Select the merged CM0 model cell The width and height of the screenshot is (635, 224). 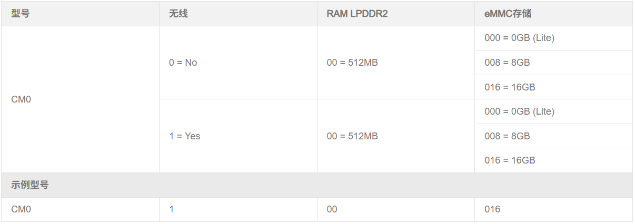pyautogui.click(x=21, y=99)
